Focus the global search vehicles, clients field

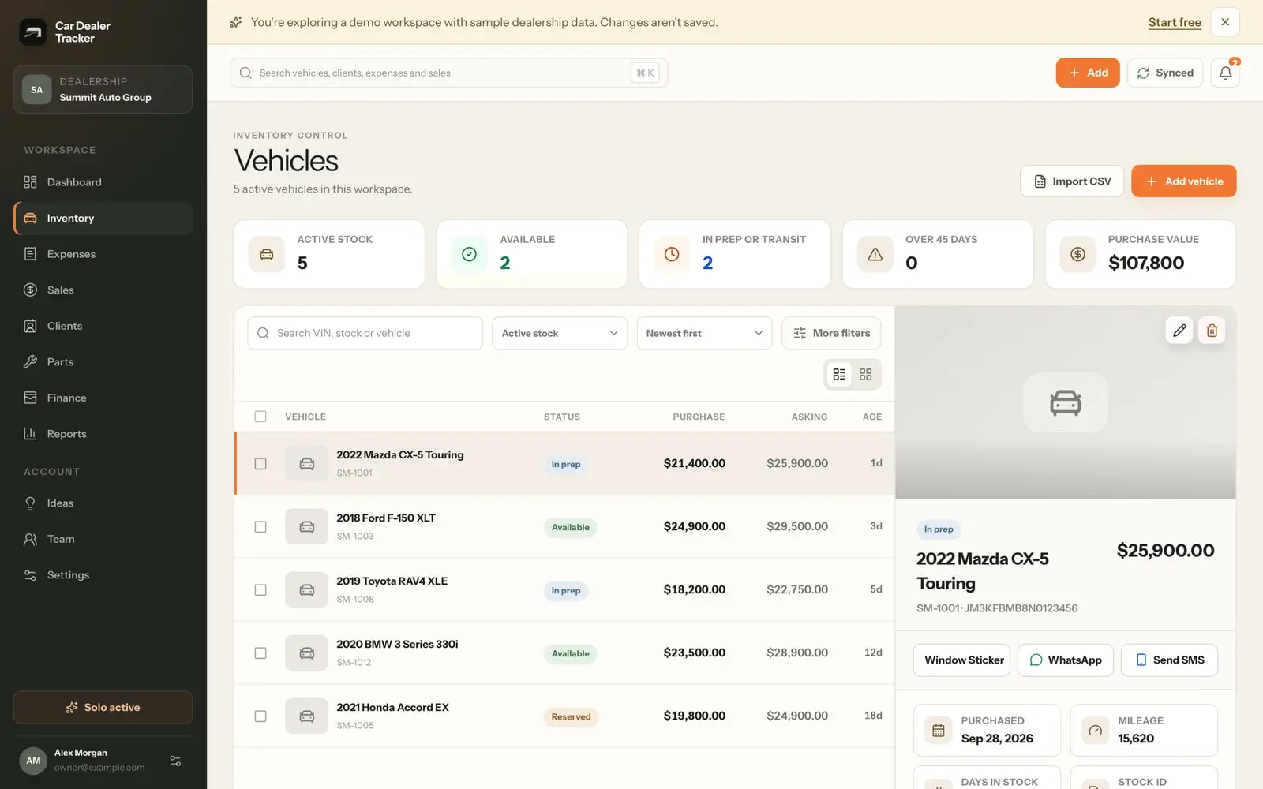coord(448,73)
